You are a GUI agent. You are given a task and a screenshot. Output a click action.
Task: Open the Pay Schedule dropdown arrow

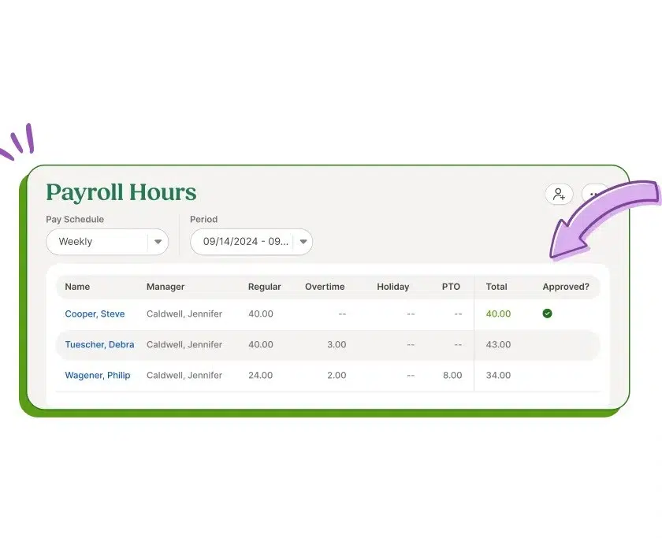pyautogui.click(x=158, y=242)
